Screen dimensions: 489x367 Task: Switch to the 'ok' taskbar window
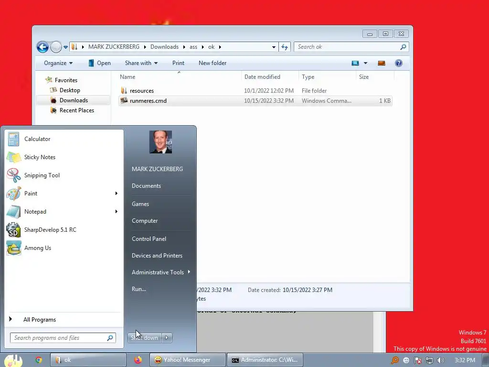88,360
